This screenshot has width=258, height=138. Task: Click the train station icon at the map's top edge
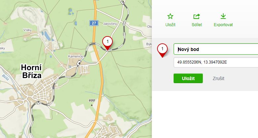pyautogui.click(x=123, y=2)
